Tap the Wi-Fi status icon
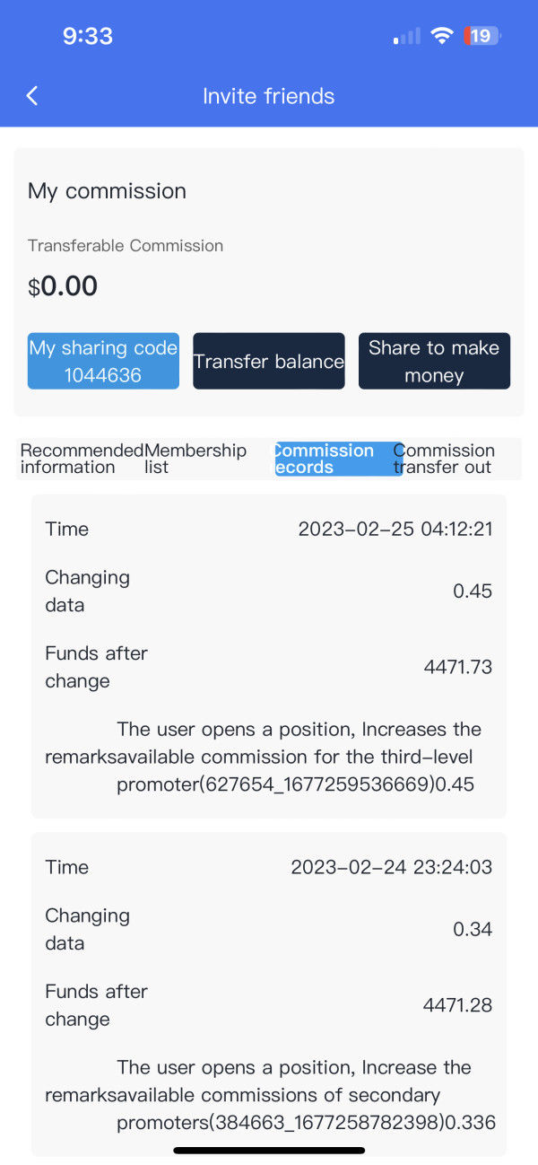Viewport: 538px width, 1165px height. [441, 36]
